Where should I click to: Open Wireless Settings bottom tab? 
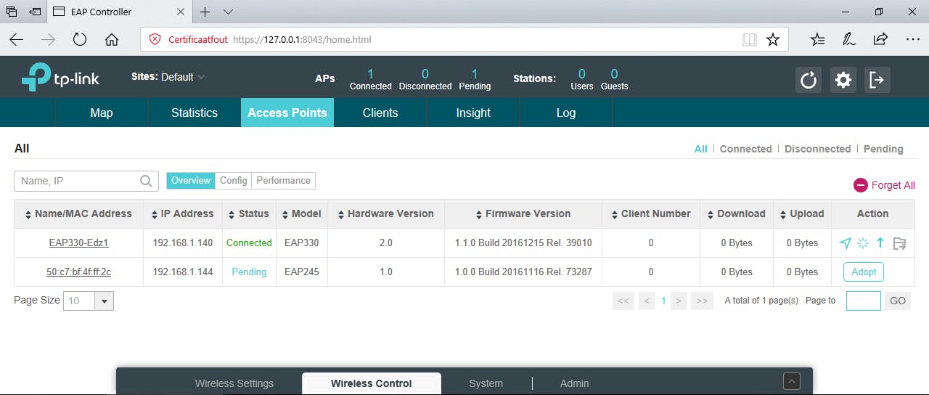click(x=234, y=383)
